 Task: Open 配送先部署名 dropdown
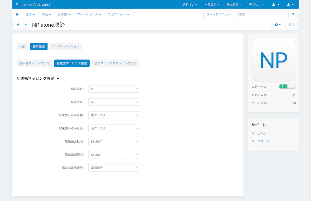click(x=114, y=155)
